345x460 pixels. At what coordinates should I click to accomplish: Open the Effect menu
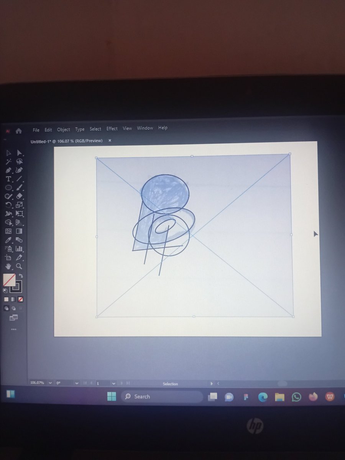(x=112, y=128)
